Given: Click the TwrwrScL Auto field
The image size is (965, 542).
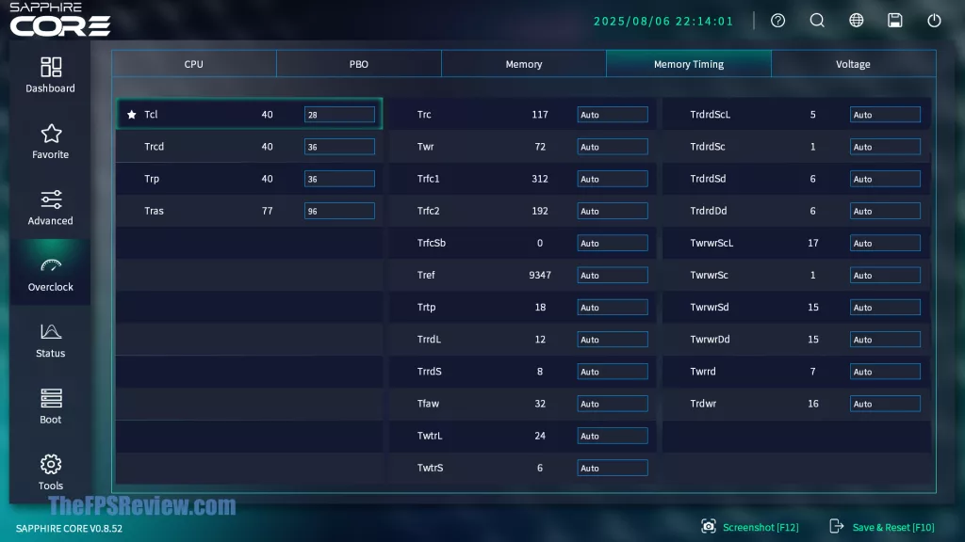Looking at the screenshot, I should [x=885, y=244].
